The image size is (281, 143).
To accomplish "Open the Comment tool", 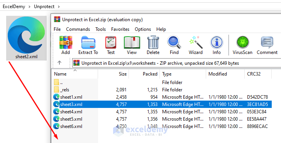I will 267,43.
